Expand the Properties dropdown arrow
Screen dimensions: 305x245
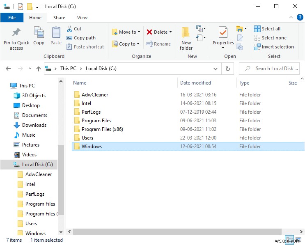(x=223, y=48)
